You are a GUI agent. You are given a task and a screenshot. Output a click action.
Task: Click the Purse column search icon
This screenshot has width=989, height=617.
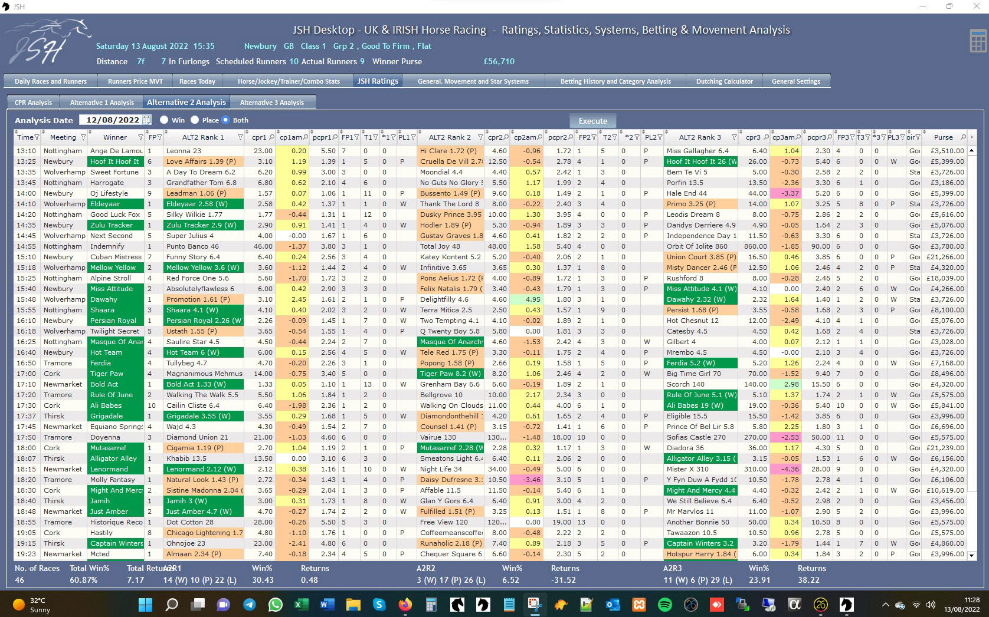[x=963, y=137]
